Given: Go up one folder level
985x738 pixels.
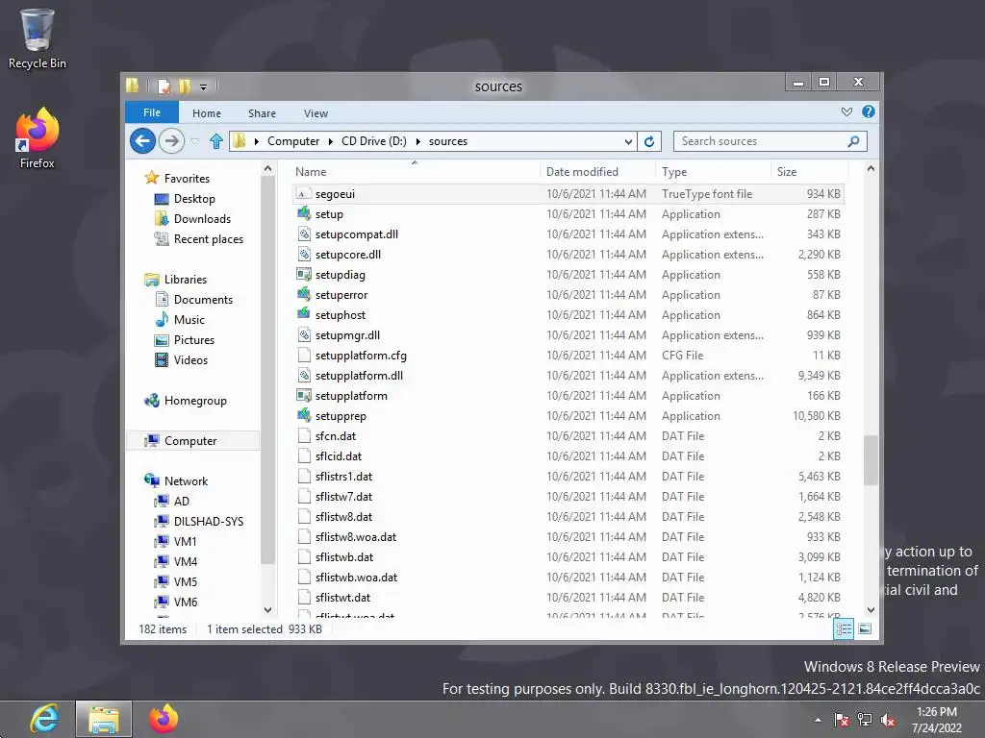Looking at the screenshot, I should [216, 141].
